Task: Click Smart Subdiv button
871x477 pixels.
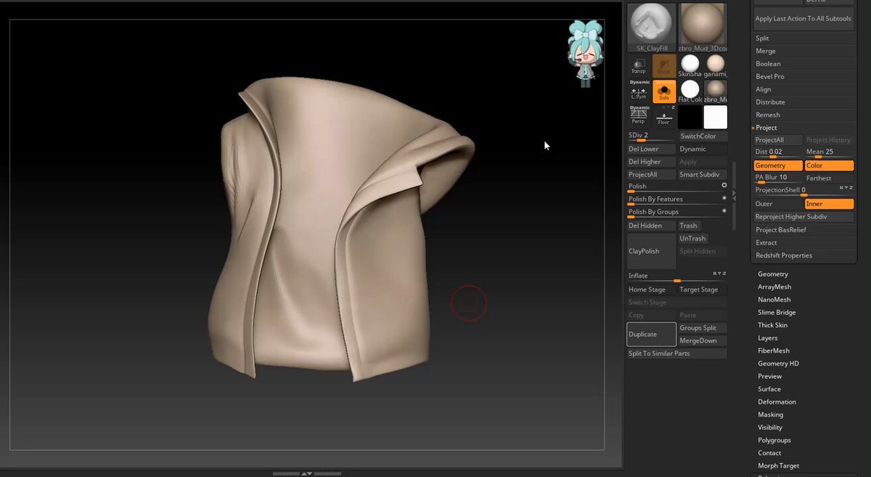Action: click(703, 175)
